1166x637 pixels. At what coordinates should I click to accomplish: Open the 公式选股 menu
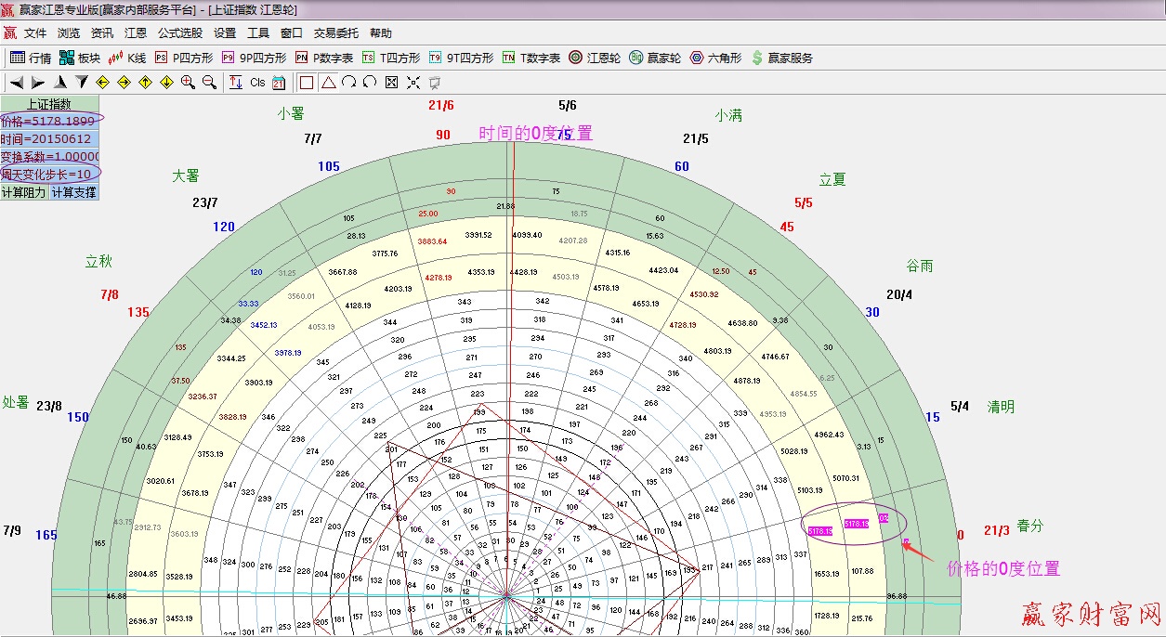coord(180,32)
